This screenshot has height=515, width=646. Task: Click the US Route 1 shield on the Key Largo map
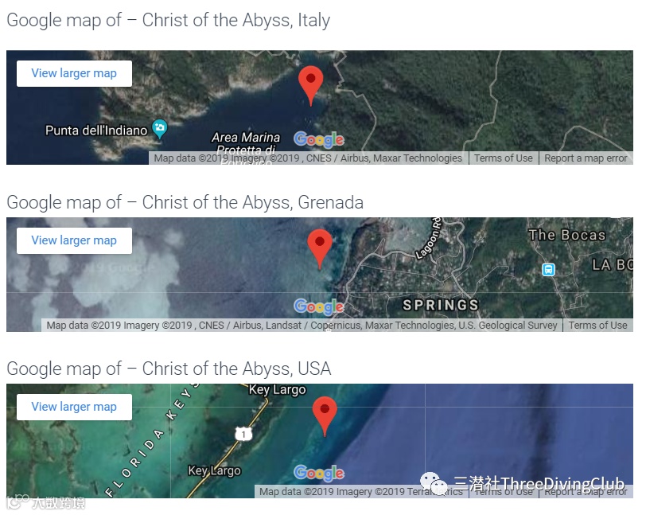pyautogui.click(x=243, y=434)
